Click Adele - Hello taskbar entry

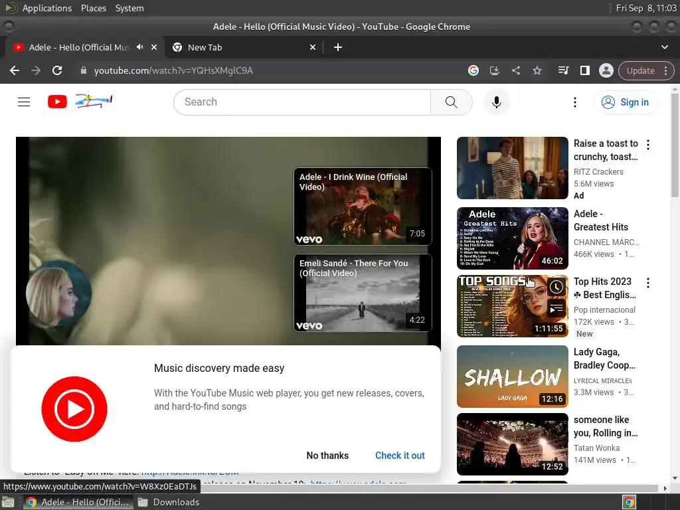[x=77, y=502]
